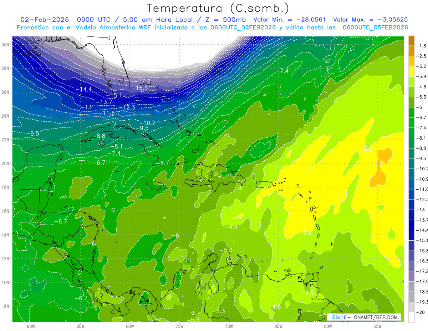Click the colorbar label "-10.9"
Screen dimensions: 428x331
(x=422, y=179)
